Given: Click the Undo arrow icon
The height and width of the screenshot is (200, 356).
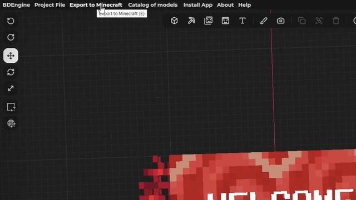Looking at the screenshot, I should [x=11, y=21].
